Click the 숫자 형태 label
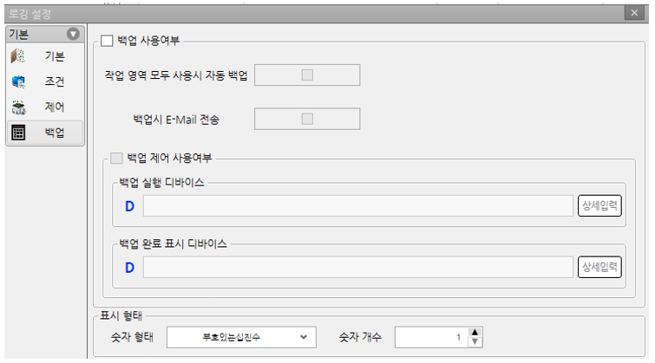This screenshot has width=655, height=363. coord(132,337)
